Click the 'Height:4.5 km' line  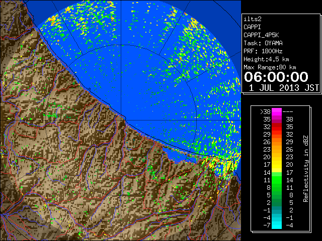pos(266,59)
